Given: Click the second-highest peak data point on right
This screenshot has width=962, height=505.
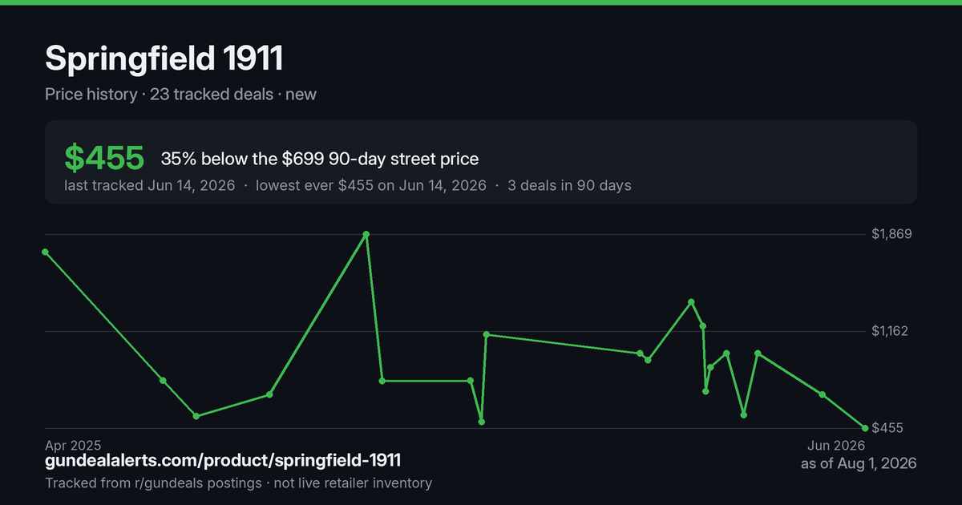Looking at the screenshot, I should [691, 301].
